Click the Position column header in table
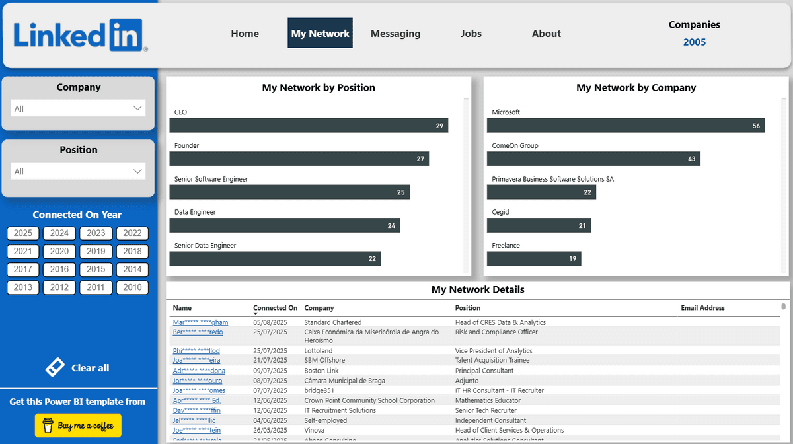Screen dimensions: 793x444 [x=468, y=308]
